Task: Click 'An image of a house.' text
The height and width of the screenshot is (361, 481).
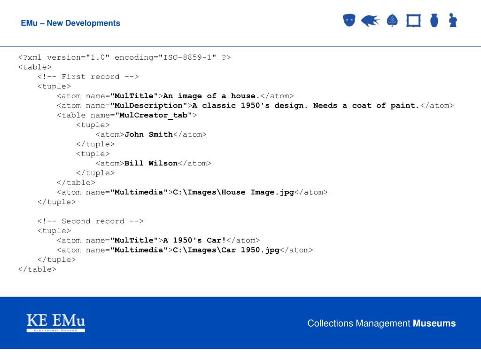Action: (211, 96)
